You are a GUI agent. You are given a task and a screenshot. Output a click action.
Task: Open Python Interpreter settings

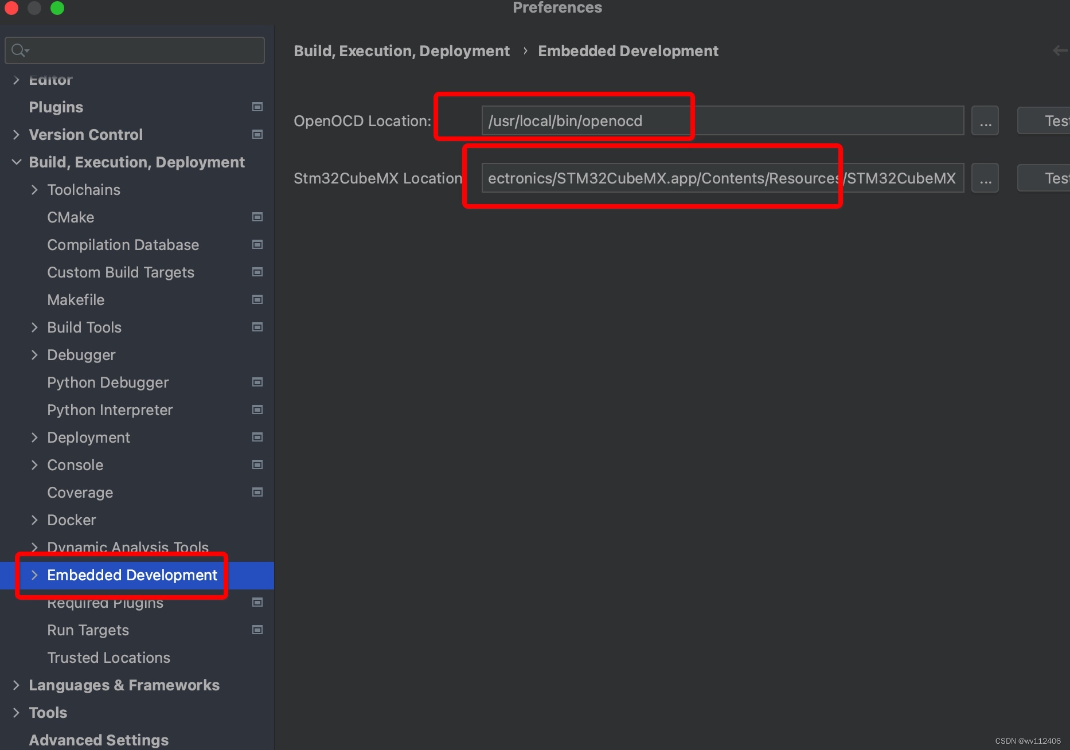click(110, 410)
